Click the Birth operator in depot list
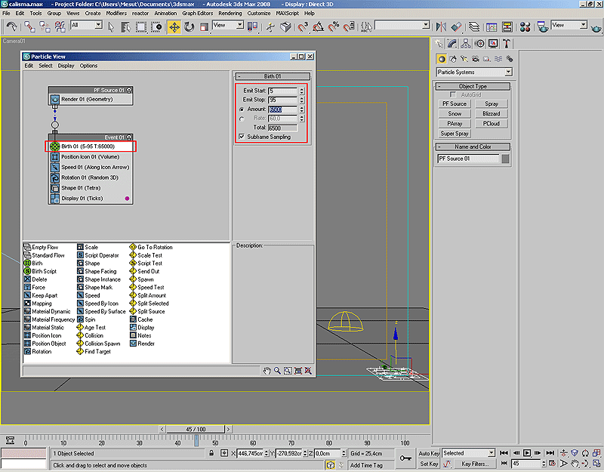 click(x=37, y=264)
